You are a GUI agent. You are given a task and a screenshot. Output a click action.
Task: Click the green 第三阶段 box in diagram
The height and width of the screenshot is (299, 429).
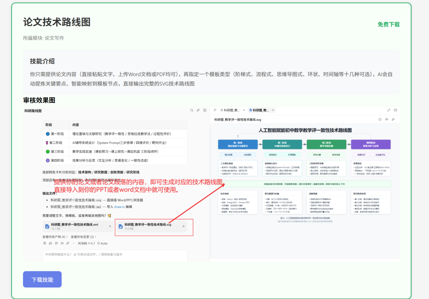tap(327, 145)
